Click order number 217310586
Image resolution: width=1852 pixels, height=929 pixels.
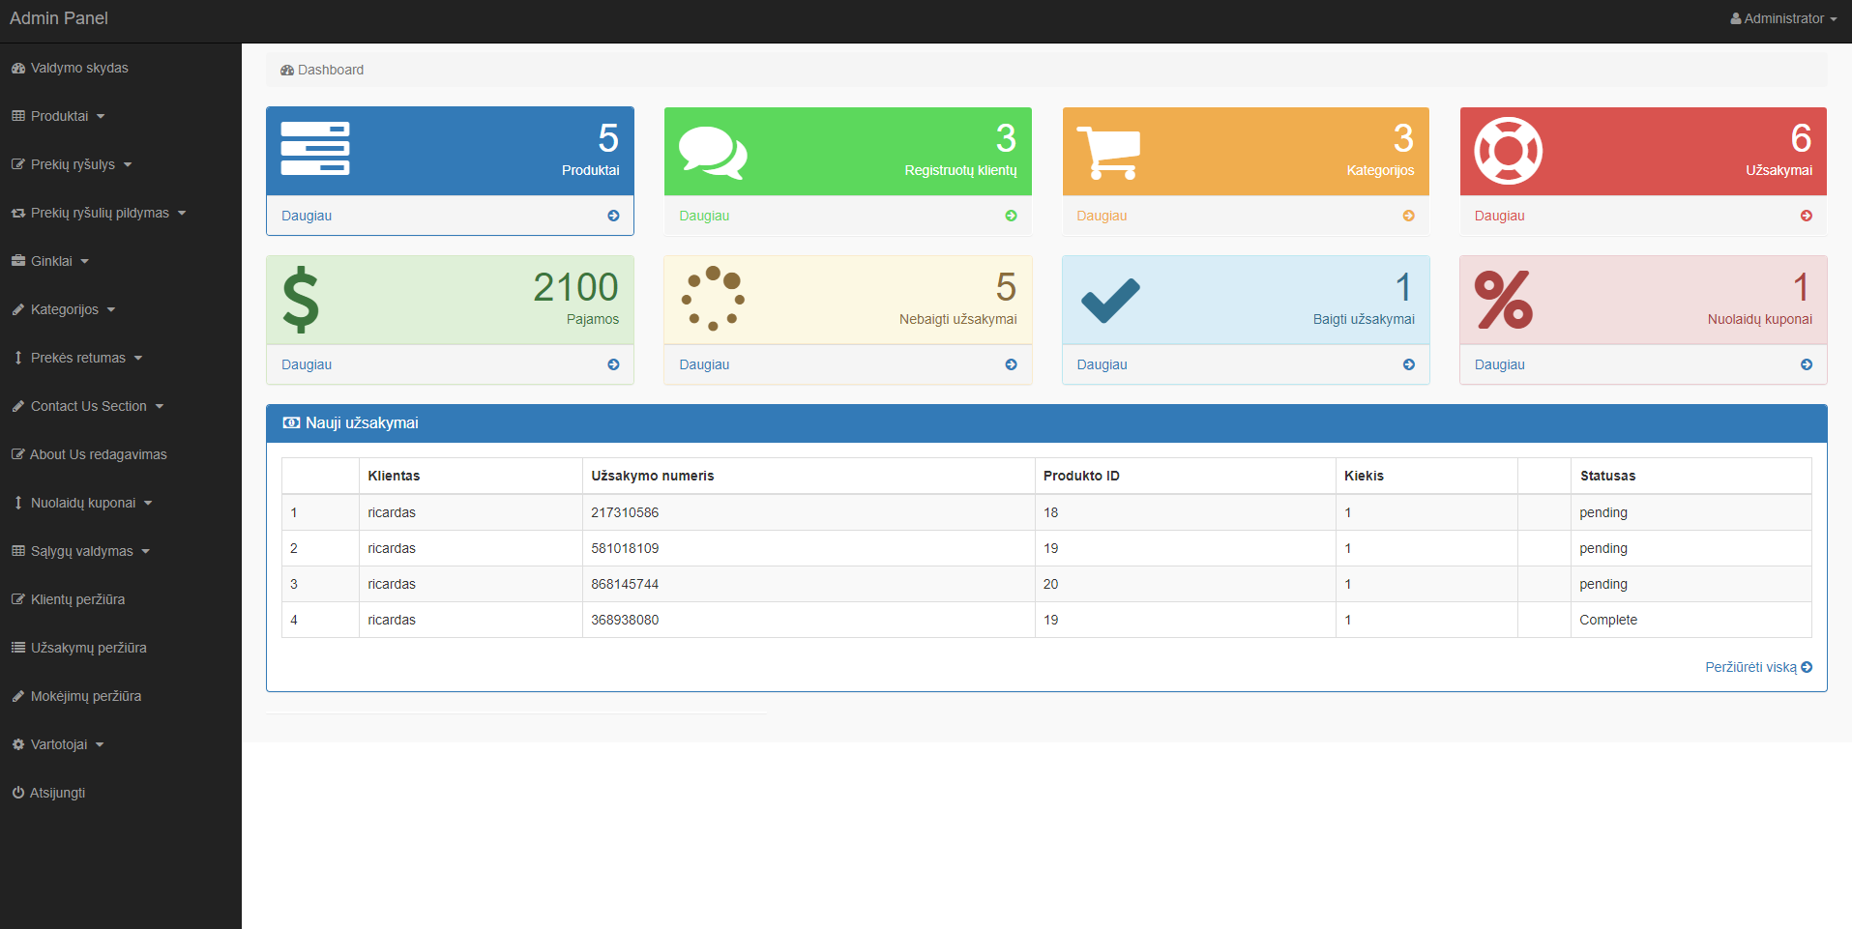click(625, 512)
